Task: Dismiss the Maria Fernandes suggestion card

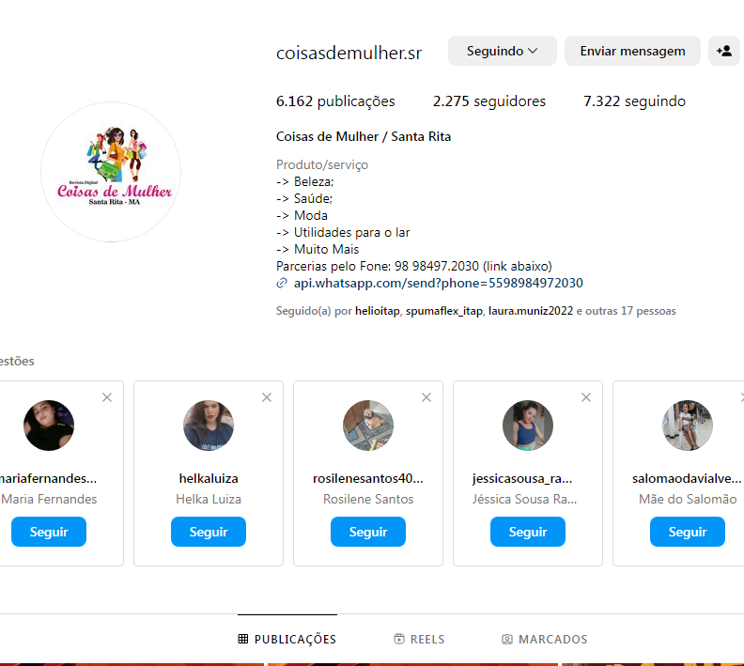Action: (107, 397)
